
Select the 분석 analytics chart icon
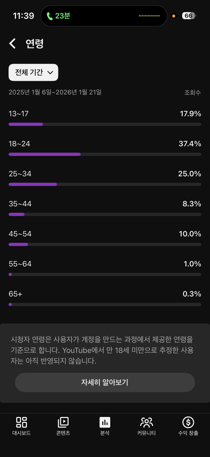pos(105,422)
